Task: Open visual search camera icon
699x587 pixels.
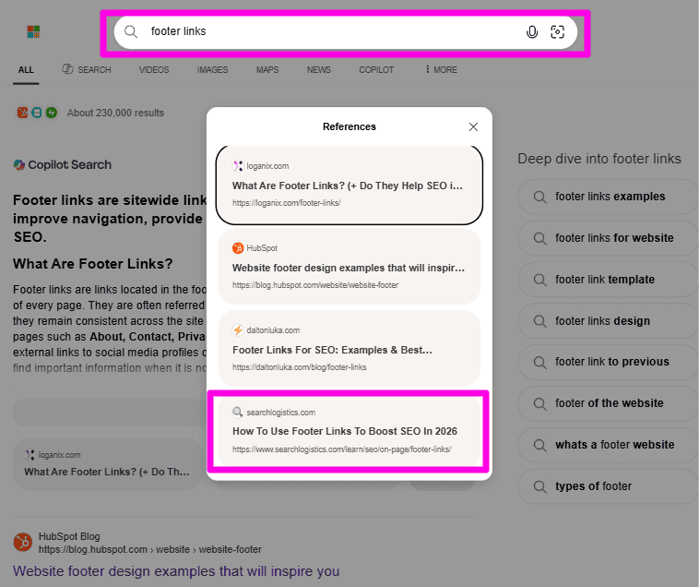Action: (557, 31)
